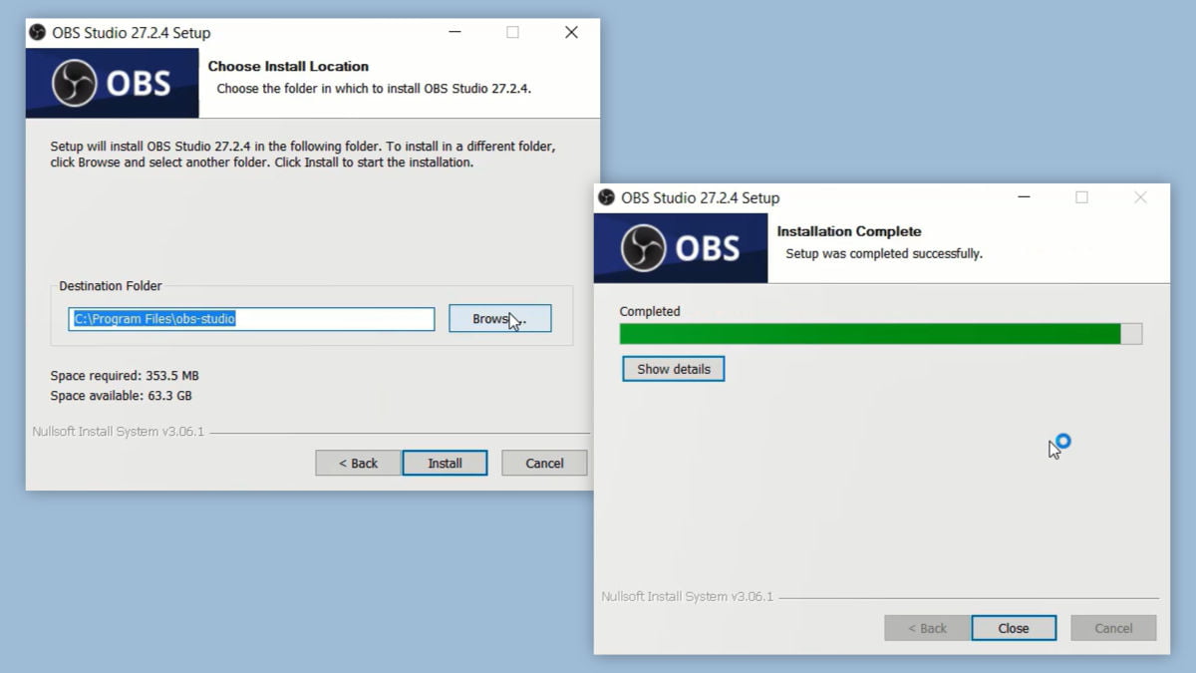Image resolution: width=1196 pixels, height=673 pixels.
Task: Click the OBS title bar icon in the Installation Complete window
Action: click(606, 197)
